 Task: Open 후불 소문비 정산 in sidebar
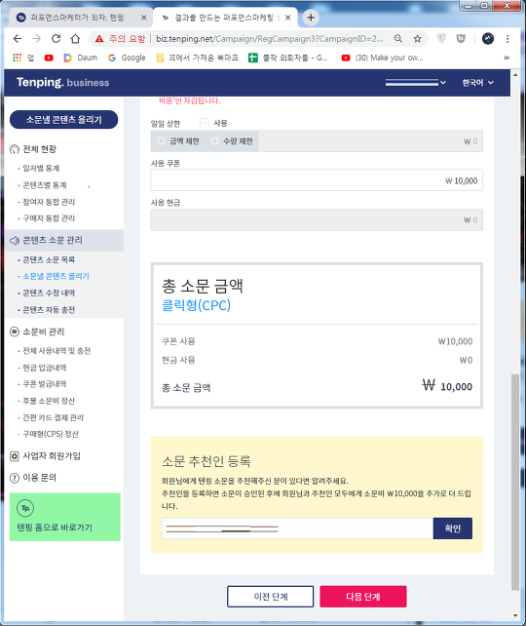click(49, 401)
